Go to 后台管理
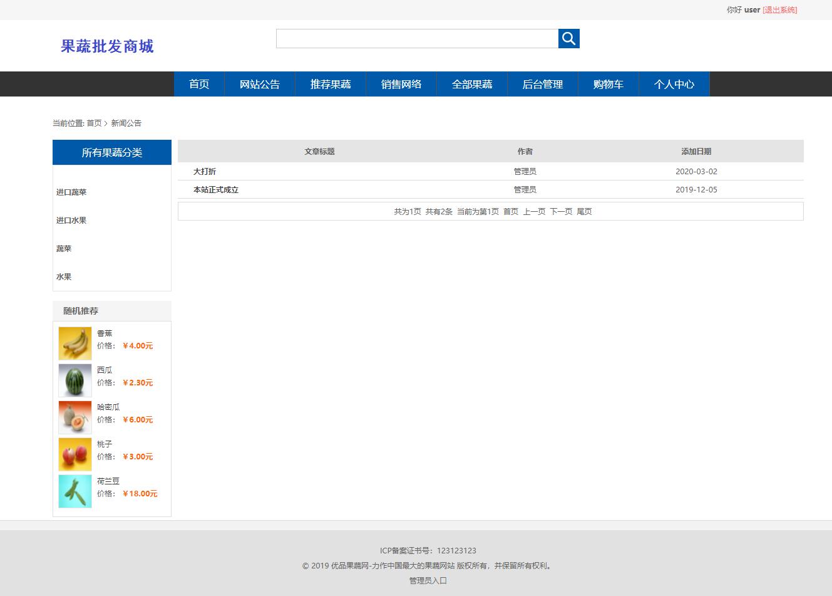Screen dimensions: 832x596 tap(542, 83)
